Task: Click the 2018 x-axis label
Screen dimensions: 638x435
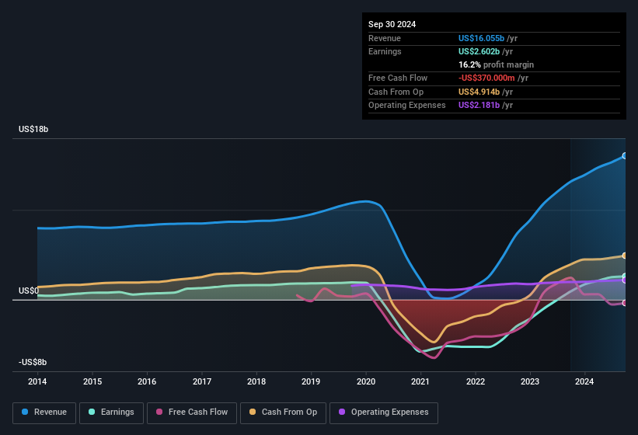Action: coord(256,381)
